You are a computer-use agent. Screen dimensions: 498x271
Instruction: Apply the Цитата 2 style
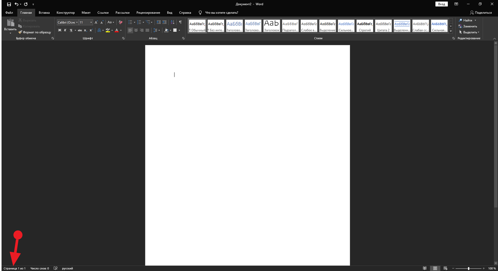coord(383,26)
